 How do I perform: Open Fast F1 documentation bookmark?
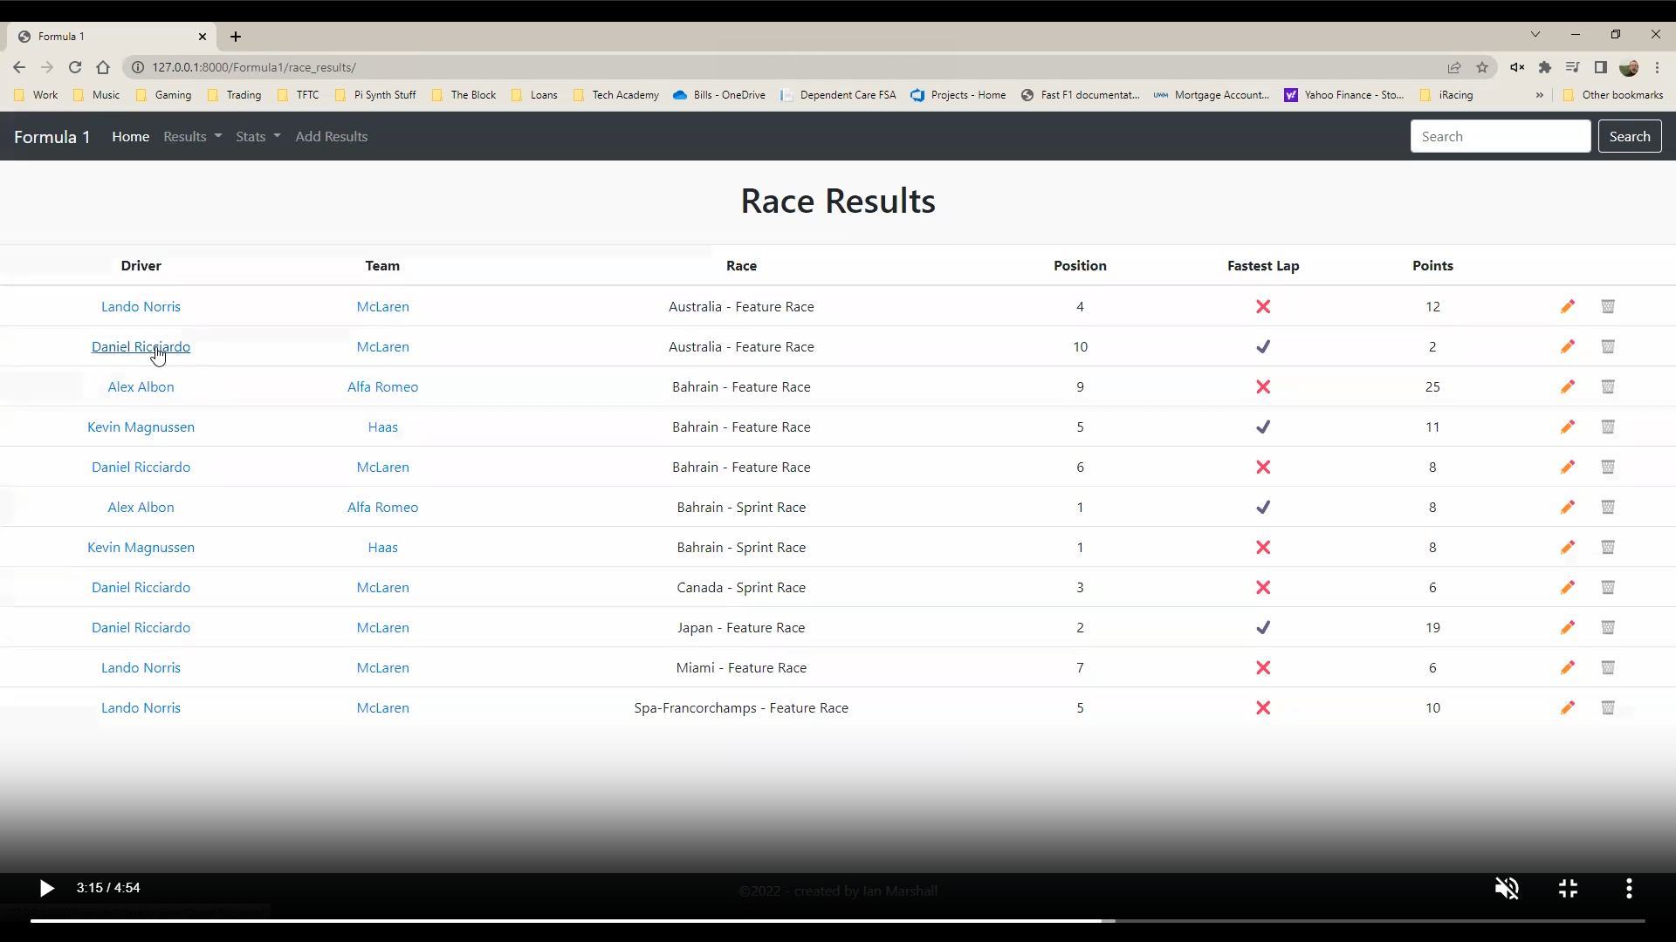(1080, 95)
